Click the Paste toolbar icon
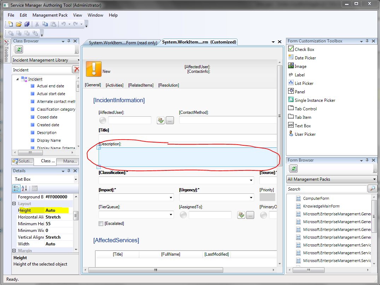380x285 pixels. 53,24
